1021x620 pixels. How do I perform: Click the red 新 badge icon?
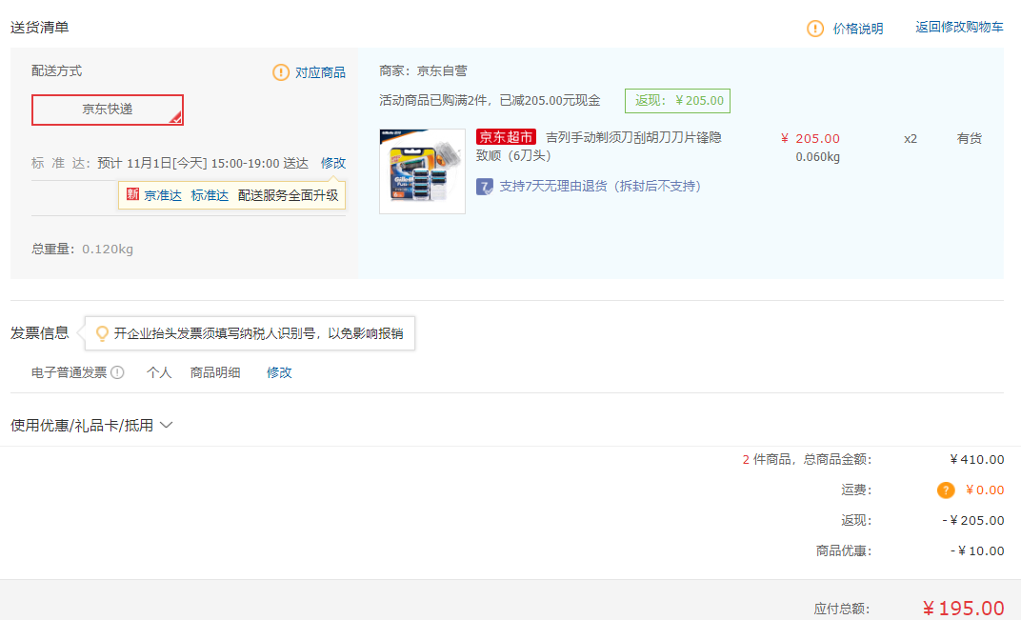132,194
